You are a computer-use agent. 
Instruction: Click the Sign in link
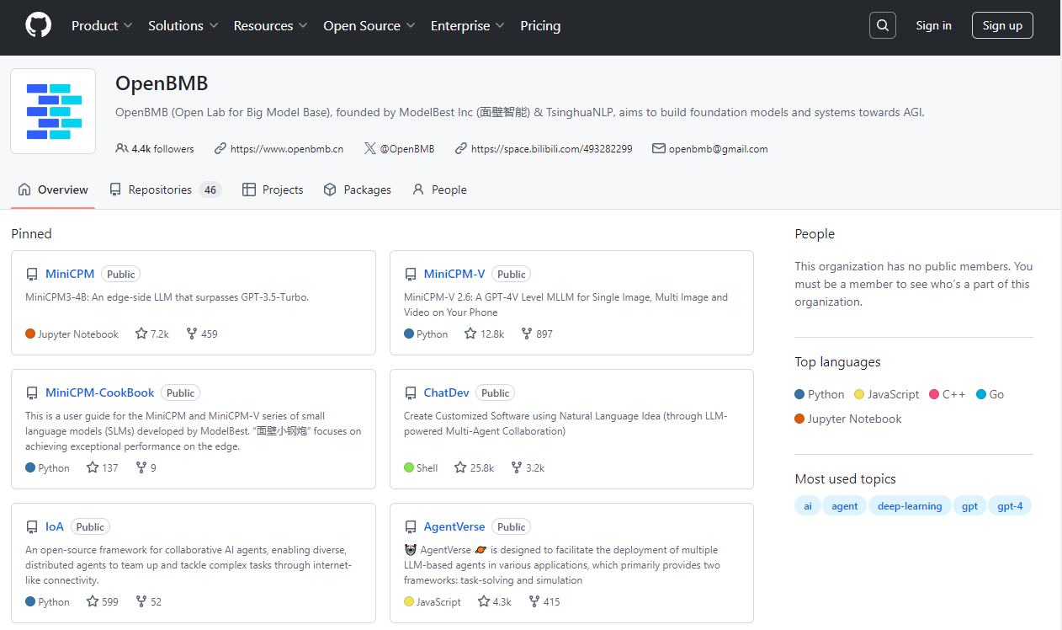pyautogui.click(x=934, y=25)
